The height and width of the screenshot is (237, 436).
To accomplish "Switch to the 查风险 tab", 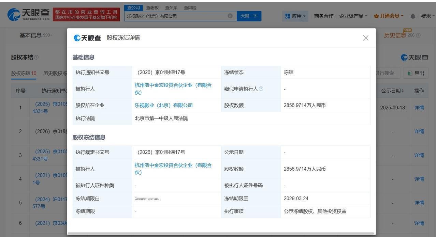I will coord(189,7).
